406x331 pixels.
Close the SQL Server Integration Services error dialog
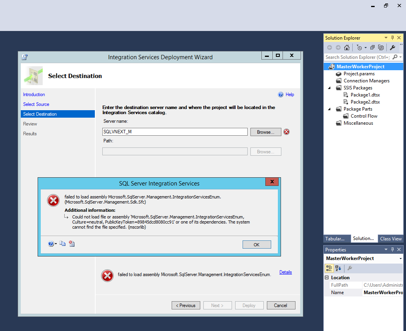click(272, 182)
